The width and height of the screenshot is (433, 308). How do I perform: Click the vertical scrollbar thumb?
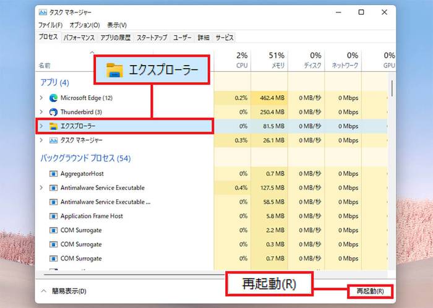392,88
